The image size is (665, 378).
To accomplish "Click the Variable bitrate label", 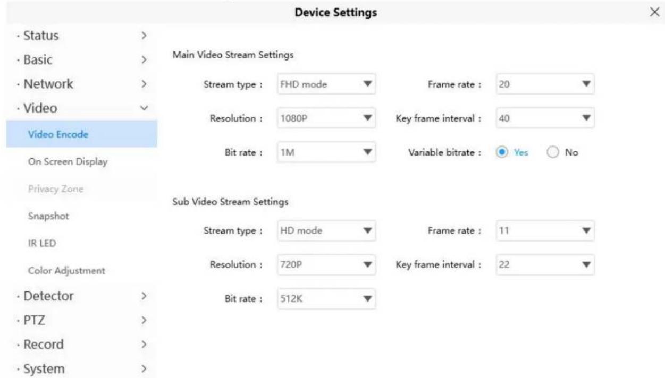I will (x=444, y=152).
